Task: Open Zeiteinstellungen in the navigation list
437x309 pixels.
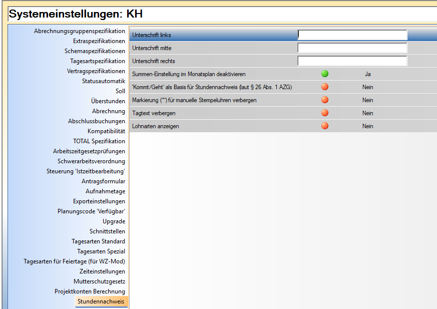Action: coord(102,271)
